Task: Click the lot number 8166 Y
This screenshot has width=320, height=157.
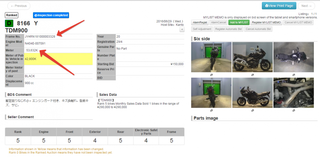Action: click(27, 23)
